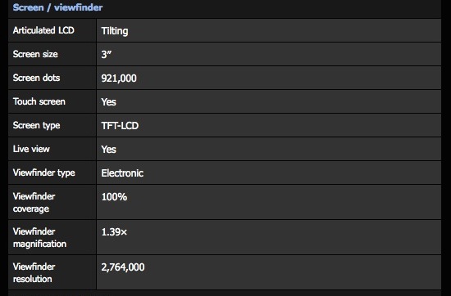The image size is (451, 296).
Task: Select the Viewfinder coverage label
Action: click(34, 203)
